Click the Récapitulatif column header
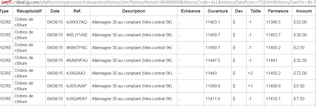316x107 pixels. coord(29,11)
